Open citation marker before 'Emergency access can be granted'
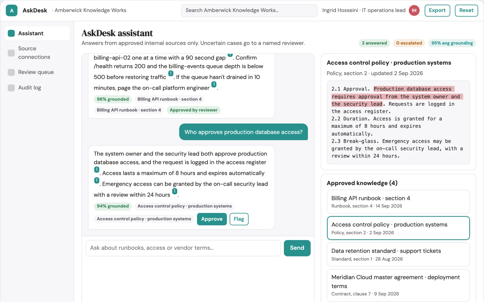The image size is (484, 302). pyautogui.click(x=96, y=180)
